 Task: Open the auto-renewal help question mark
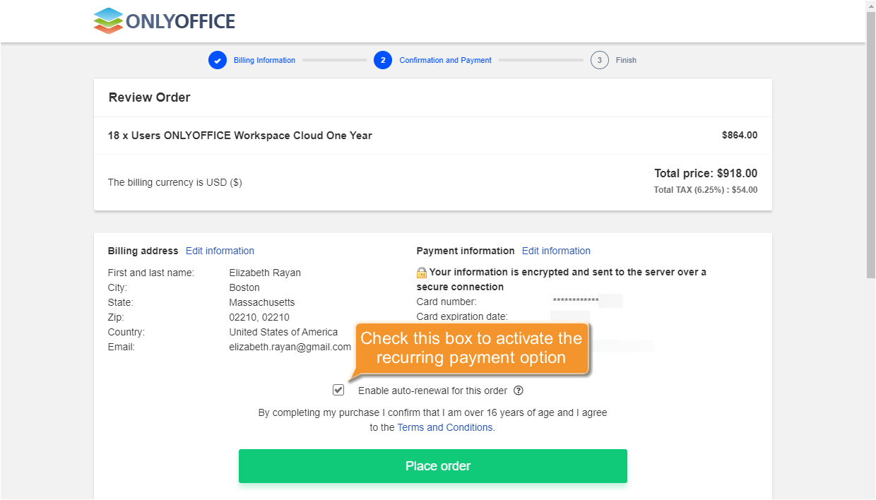click(x=519, y=391)
